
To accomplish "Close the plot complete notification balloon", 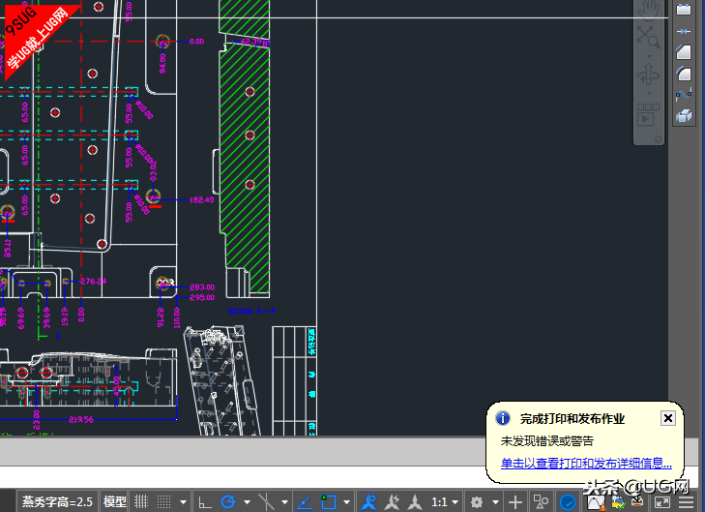I will pos(667,418).
